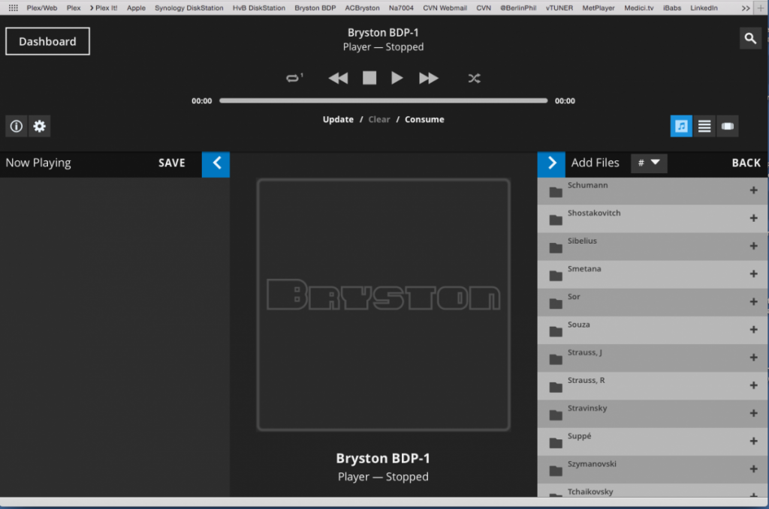Open the Medici.tv bookmark
The height and width of the screenshot is (509, 769).
click(x=639, y=7)
